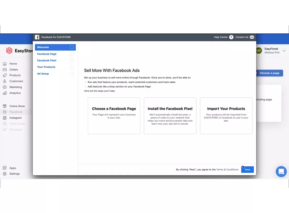Open the Settings sidebar label
The height and width of the screenshot is (213, 289).
(14, 174)
